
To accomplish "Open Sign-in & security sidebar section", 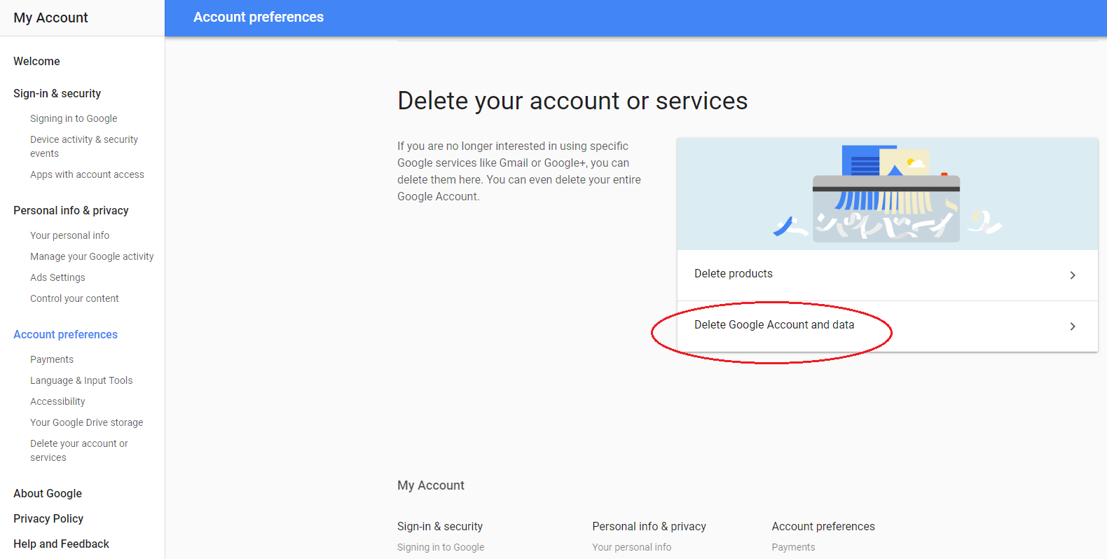I will click(x=57, y=94).
